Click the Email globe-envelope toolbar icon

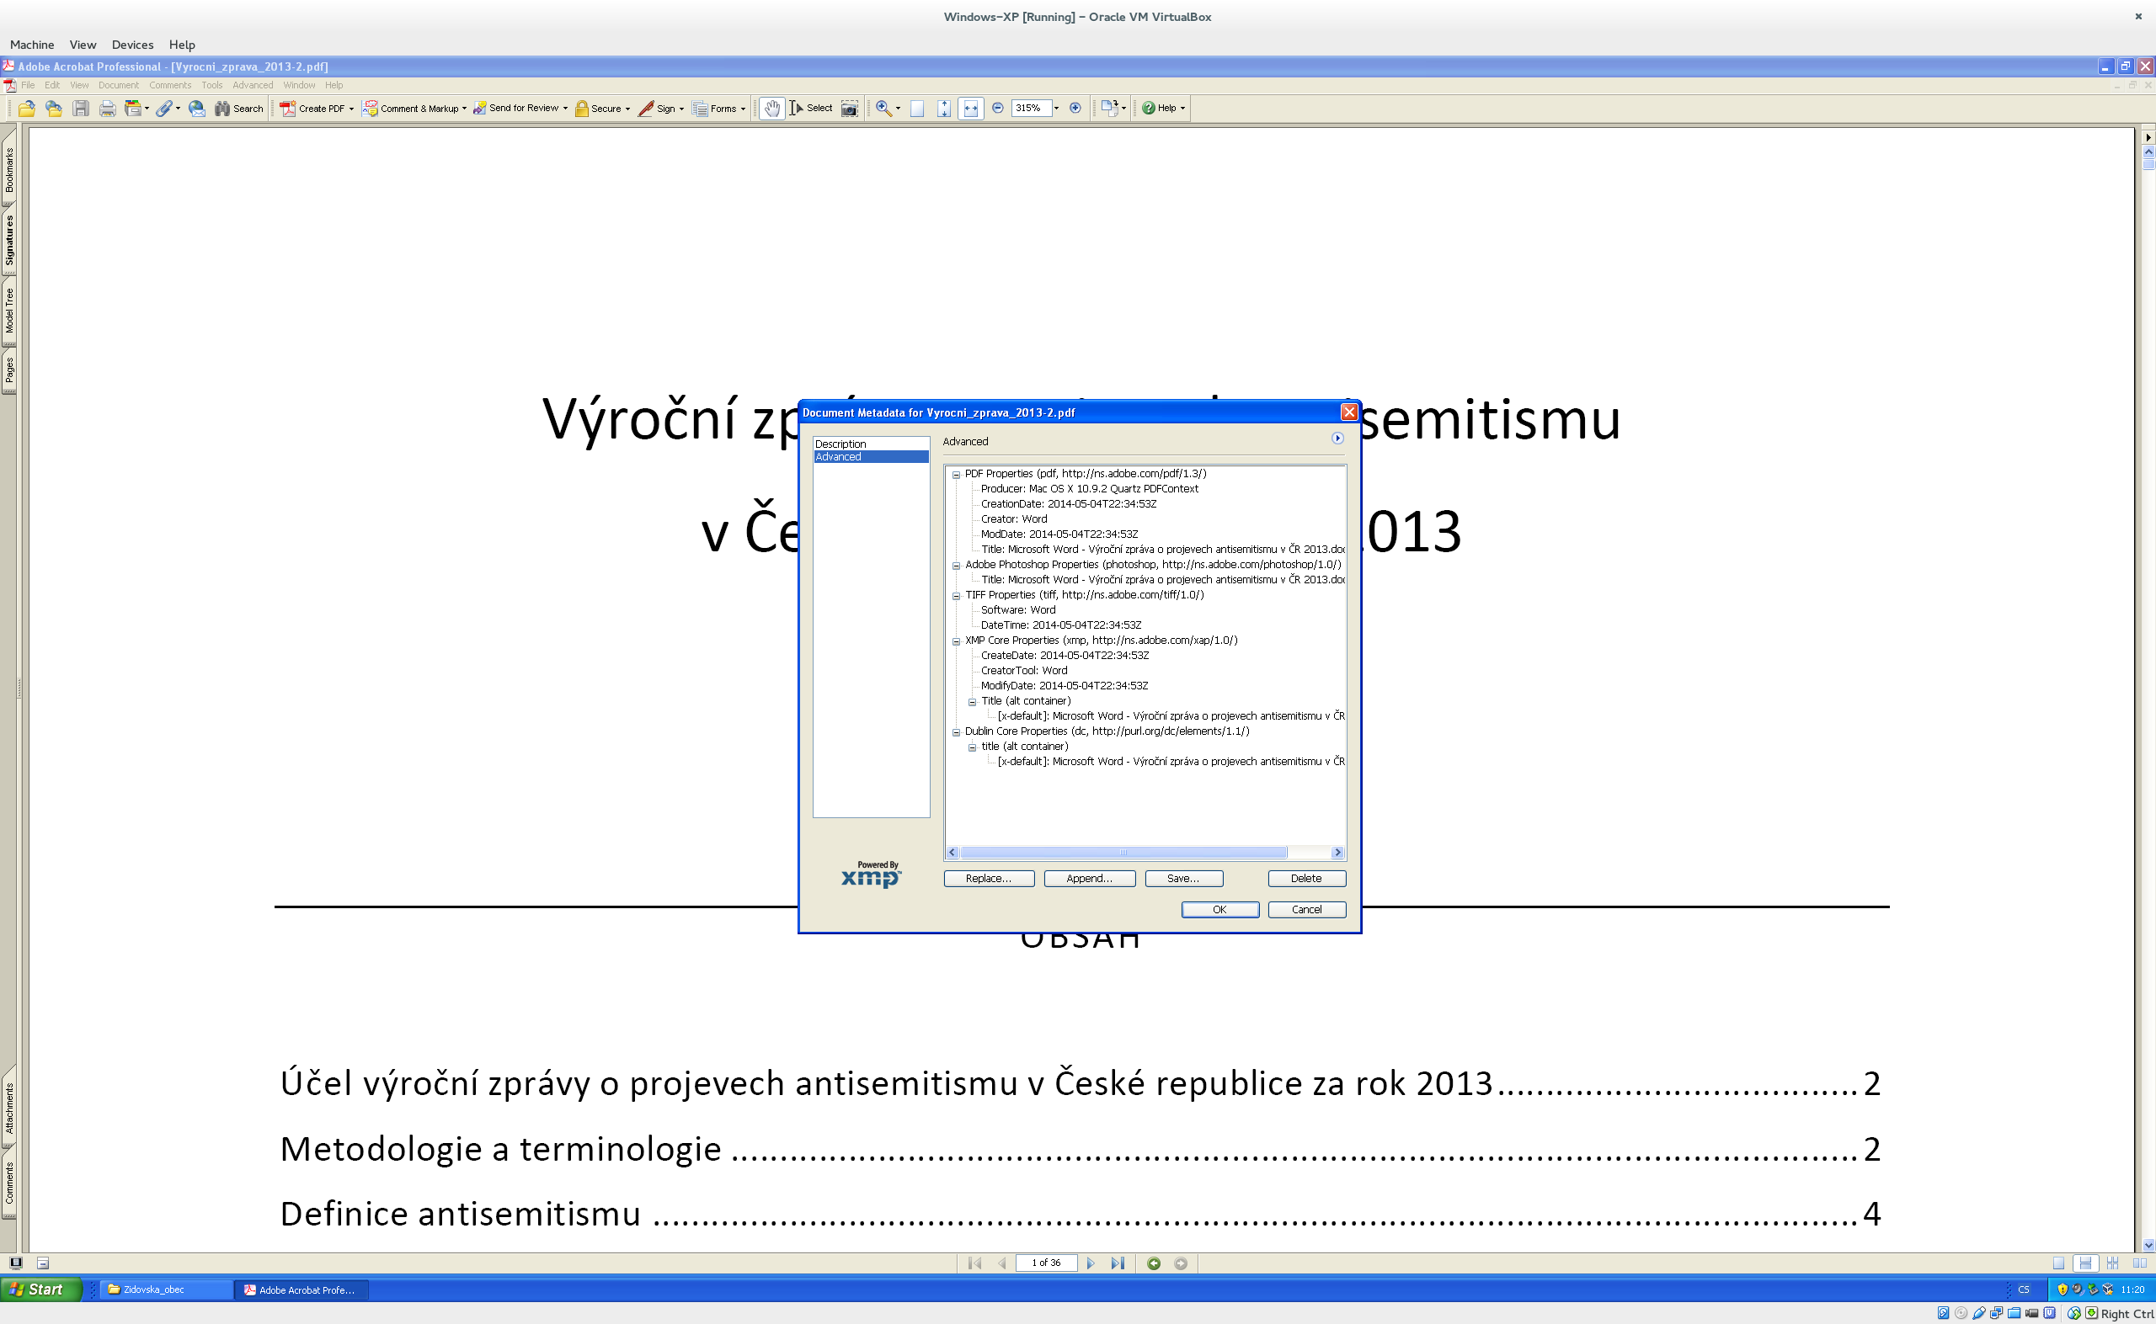(x=197, y=109)
